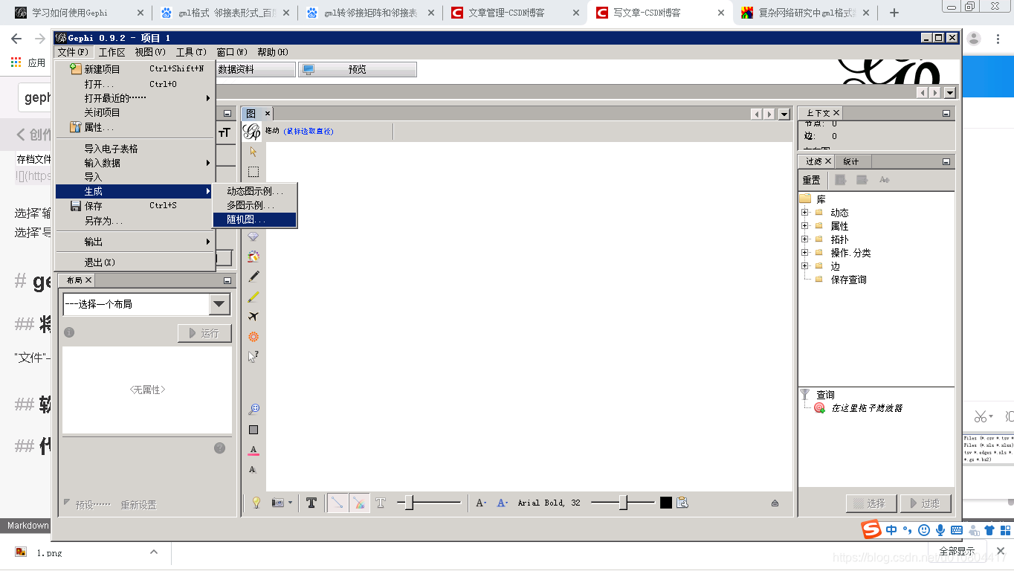1014x571 pixels.
Task: Click 新建项目 in the File menu
Action: coord(135,69)
